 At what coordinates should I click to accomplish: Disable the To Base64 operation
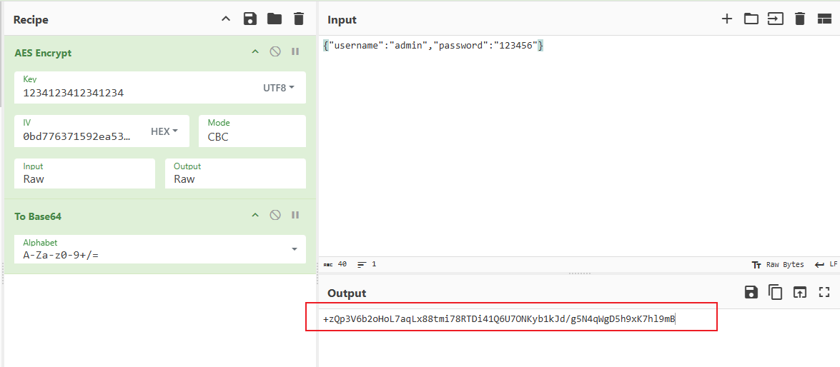click(275, 215)
